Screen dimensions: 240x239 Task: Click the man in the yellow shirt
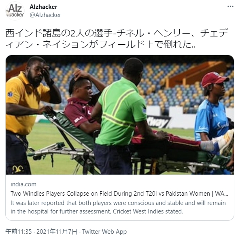28,115
